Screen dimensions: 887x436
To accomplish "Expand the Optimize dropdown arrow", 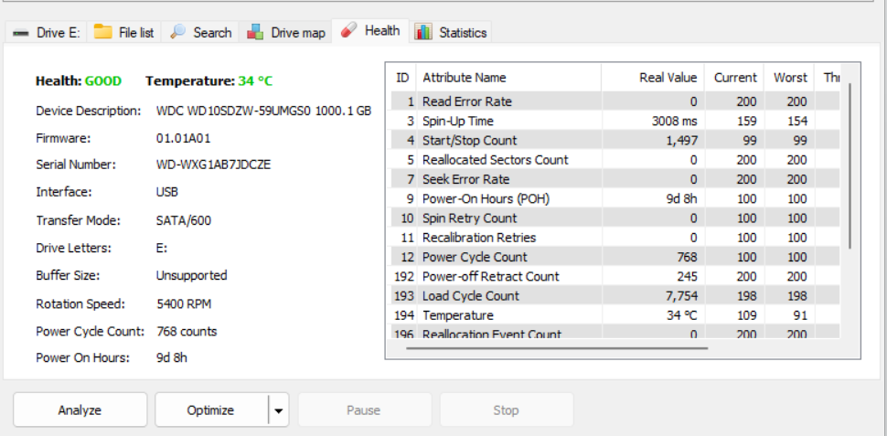I will tap(278, 410).
